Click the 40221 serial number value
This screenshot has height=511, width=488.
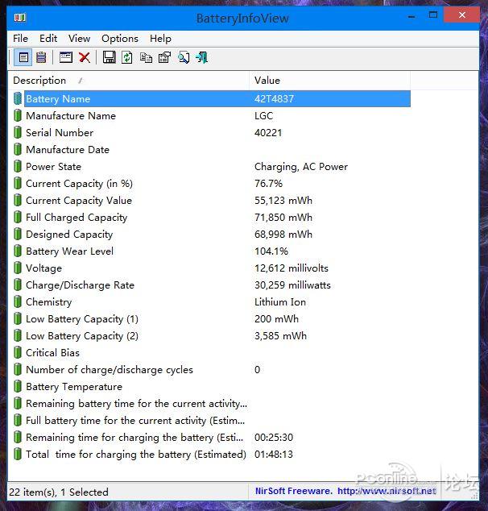(268, 133)
